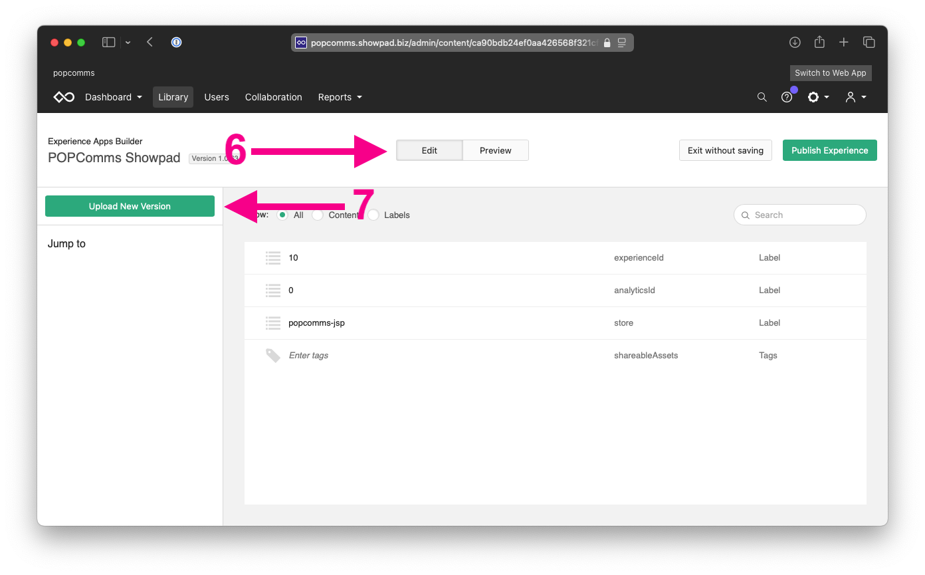Click the settings gear icon
925x575 pixels.
point(815,97)
